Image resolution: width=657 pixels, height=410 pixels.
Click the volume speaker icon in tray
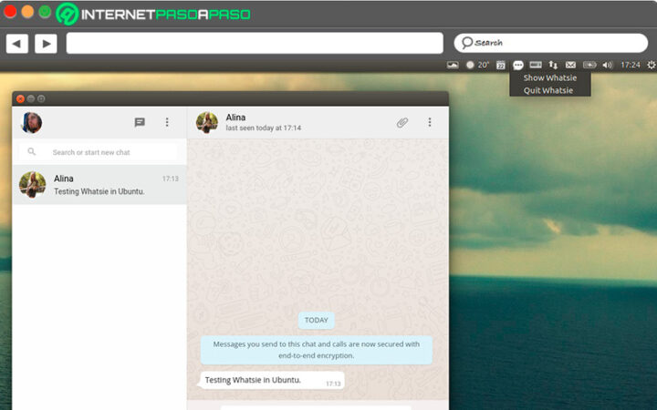pyautogui.click(x=607, y=66)
